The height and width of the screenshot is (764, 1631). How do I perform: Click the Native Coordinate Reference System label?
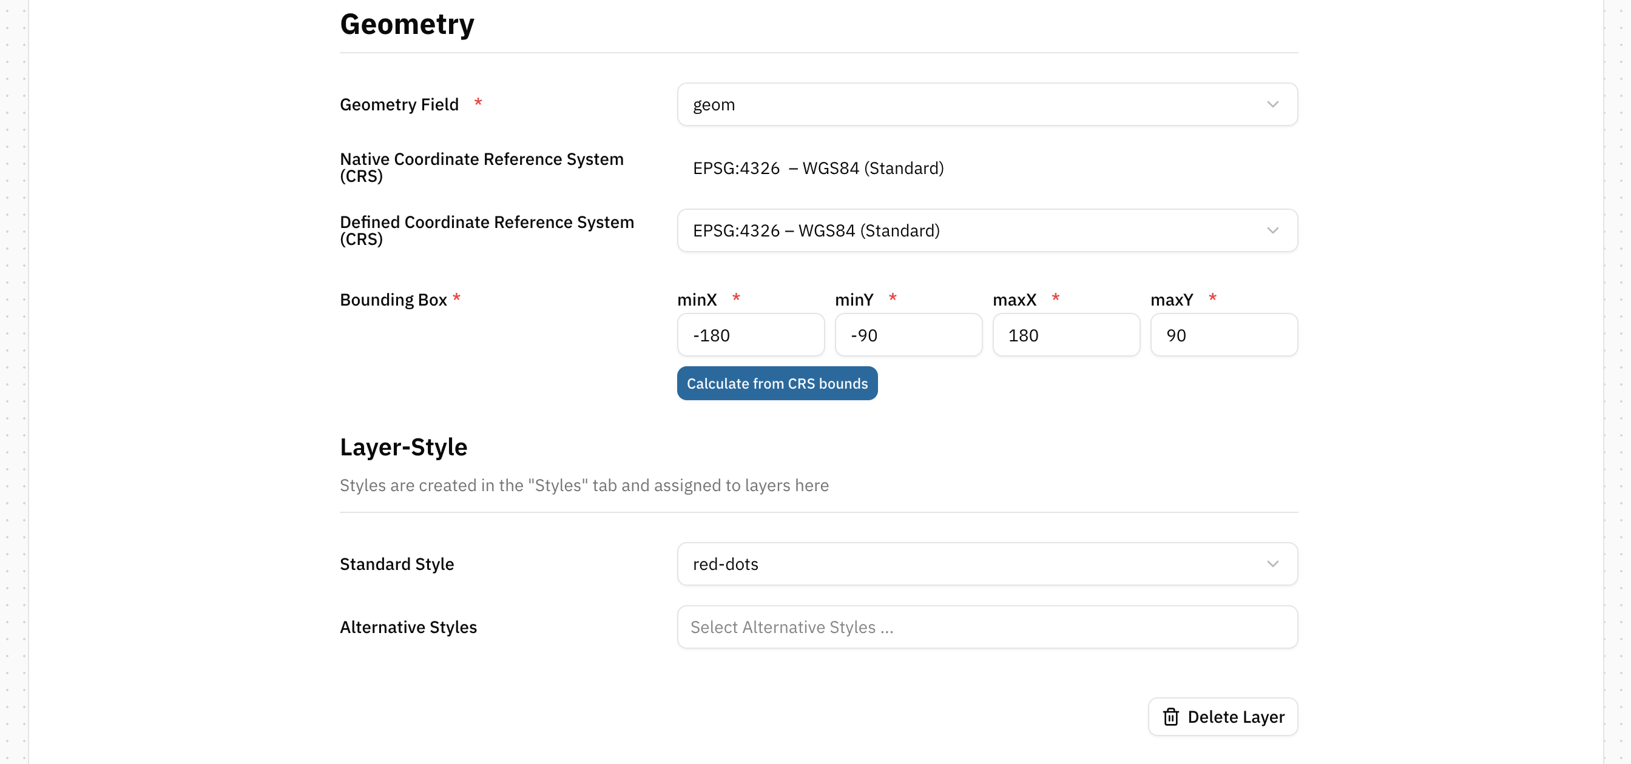point(482,167)
